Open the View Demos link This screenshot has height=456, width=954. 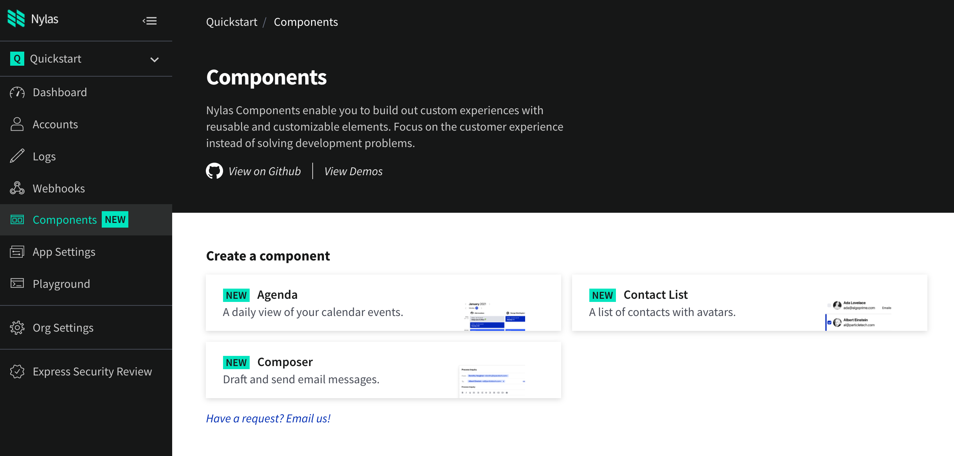[353, 171]
